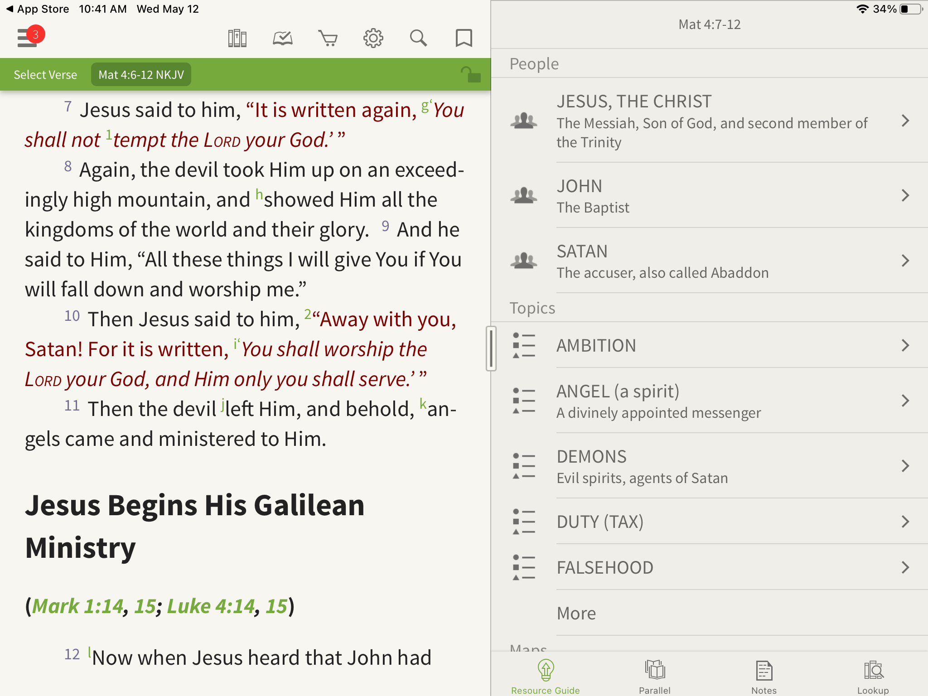Image resolution: width=928 pixels, height=696 pixels.
Task: Check the battery indicator in status bar
Action: click(911, 9)
